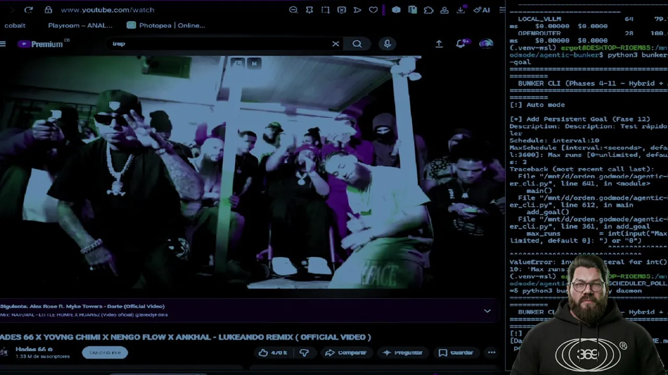Click the browser profile account icon
Screen dimensions: 668x375
pos(445,9)
